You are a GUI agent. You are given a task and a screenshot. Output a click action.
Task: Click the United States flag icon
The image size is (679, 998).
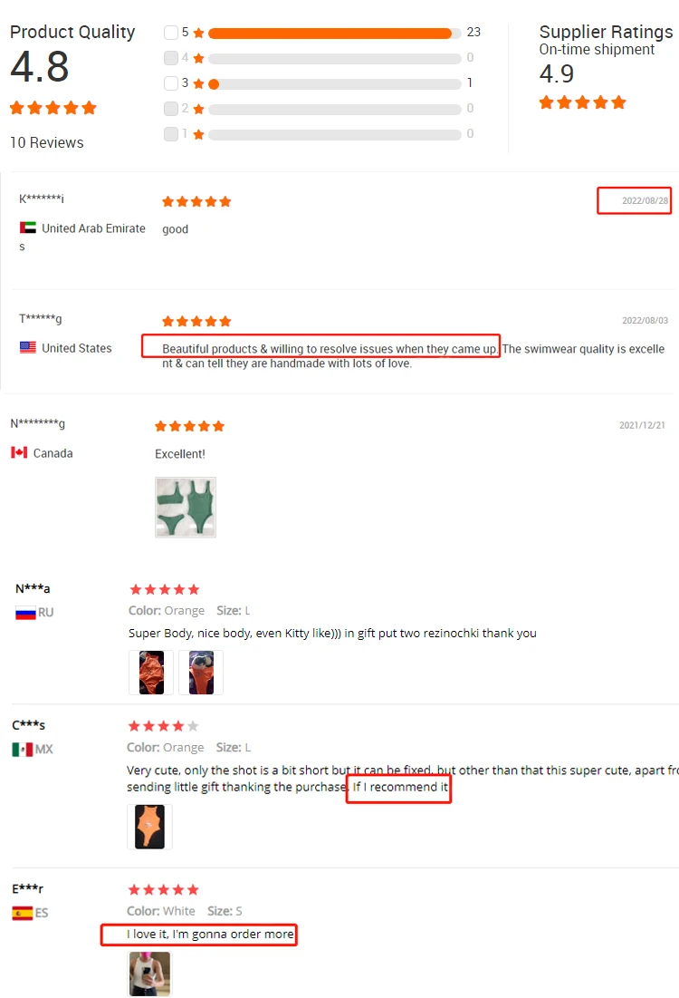coord(28,347)
